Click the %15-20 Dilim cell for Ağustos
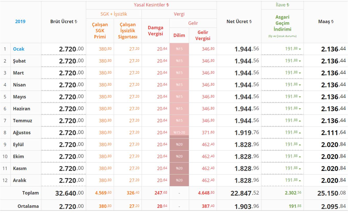Viewport: 348px width, 213px height. (x=179, y=133)
